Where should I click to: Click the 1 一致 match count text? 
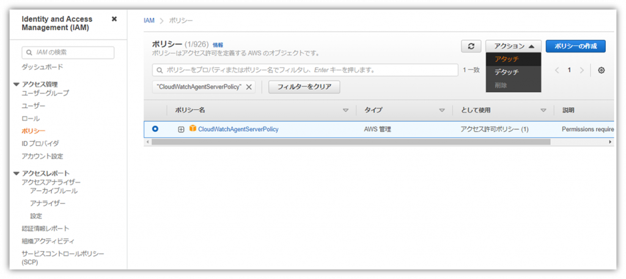coord(471,70)
